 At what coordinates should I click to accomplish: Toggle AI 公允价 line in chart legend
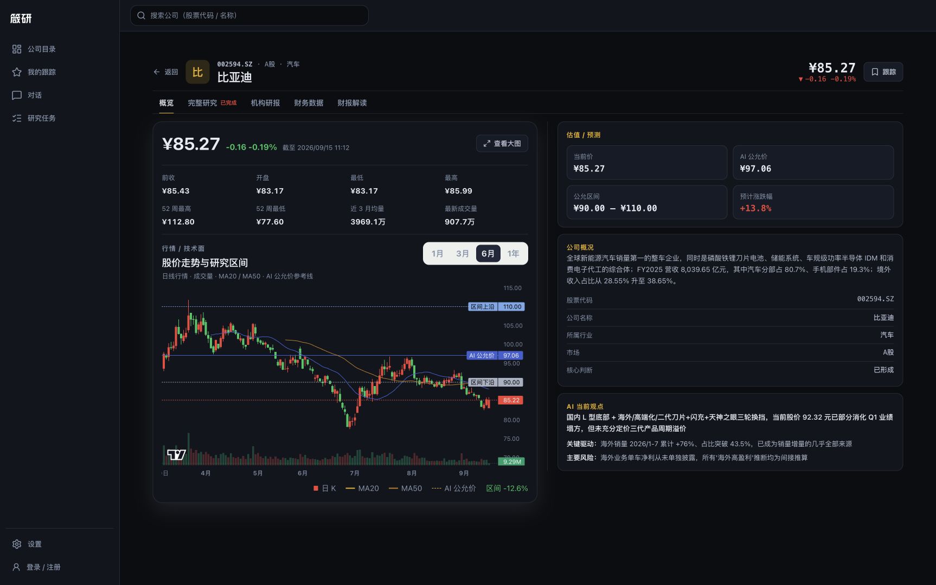(454, 488)
